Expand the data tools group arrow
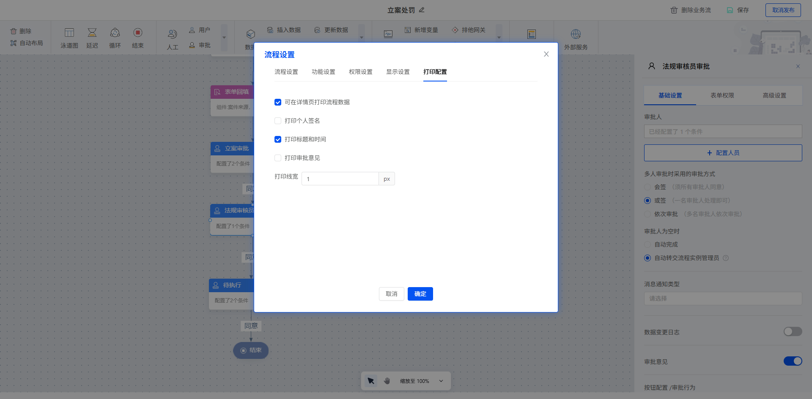812x399 pixels. tap(362, 37)
